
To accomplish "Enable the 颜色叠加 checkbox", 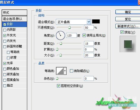I will (x=5, y=69).
